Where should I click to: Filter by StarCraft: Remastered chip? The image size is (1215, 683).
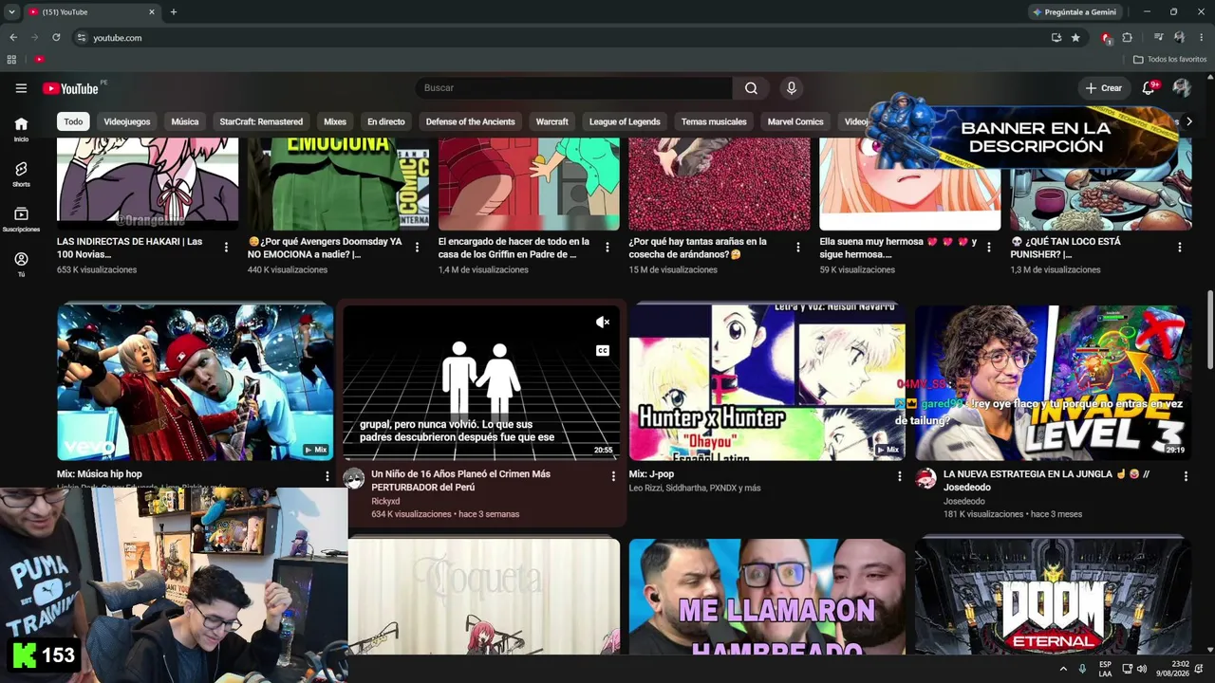click(x=261, y=121)
